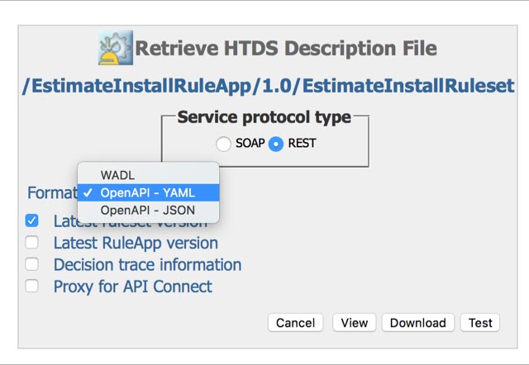The width and height of the screenshot is (529, 365).
Task: Click the Decision trace information label text
Action: (147, 265)
